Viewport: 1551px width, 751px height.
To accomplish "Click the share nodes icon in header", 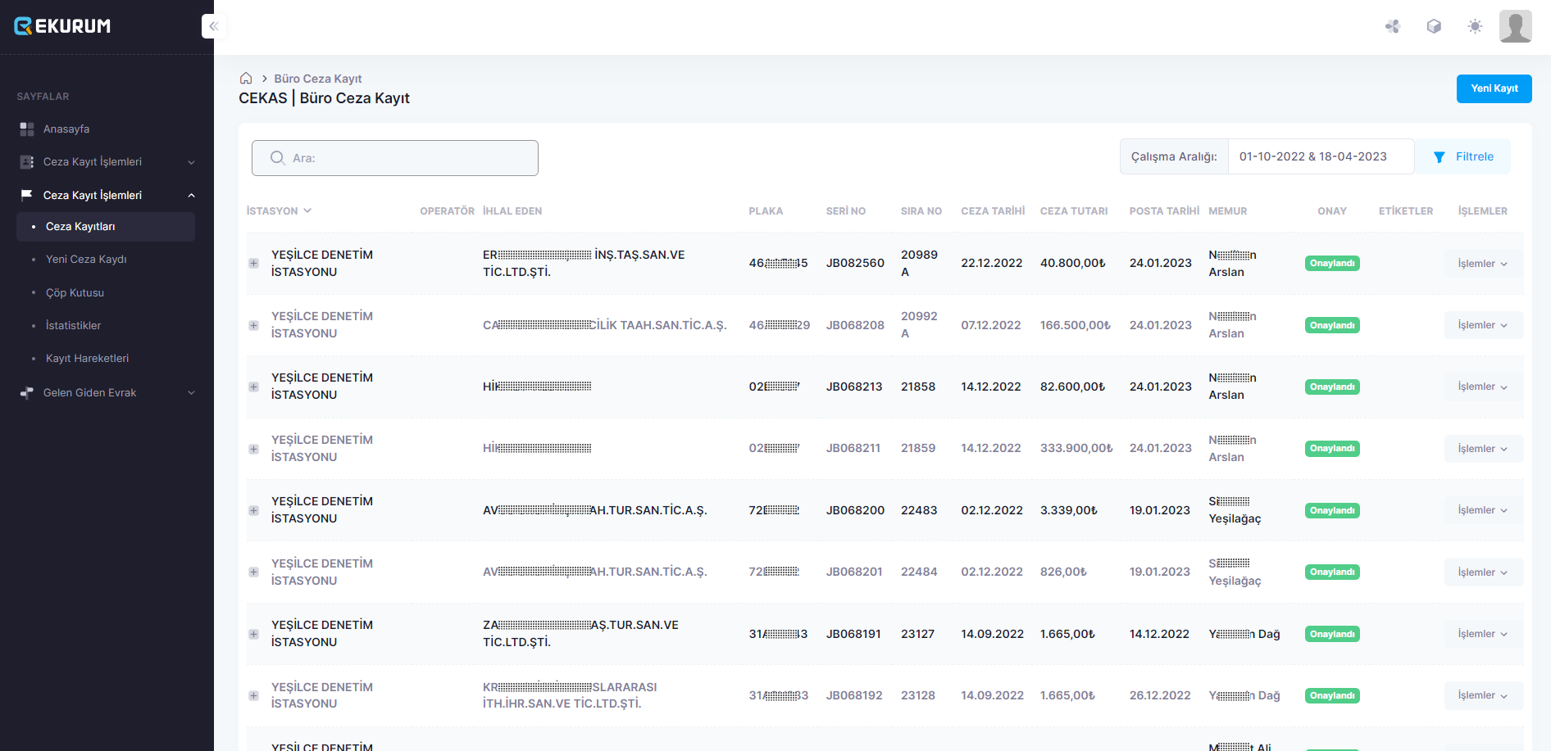I will [1392, 26].
